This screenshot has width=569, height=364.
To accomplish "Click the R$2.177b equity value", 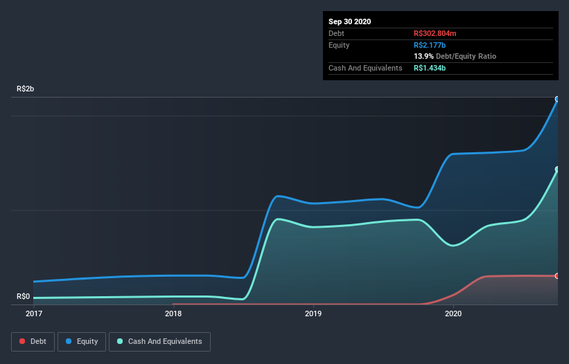I will (430, 45).
